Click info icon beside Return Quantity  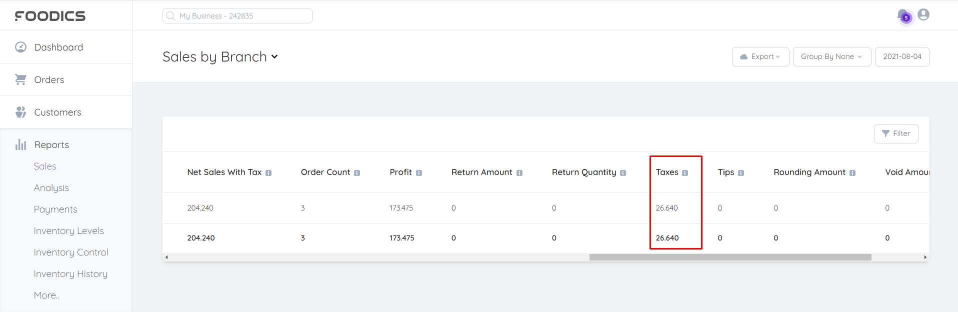pyautogui.click(x=623, y=173)
